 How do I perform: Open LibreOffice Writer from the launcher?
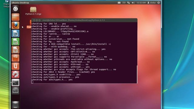(15, 34)
